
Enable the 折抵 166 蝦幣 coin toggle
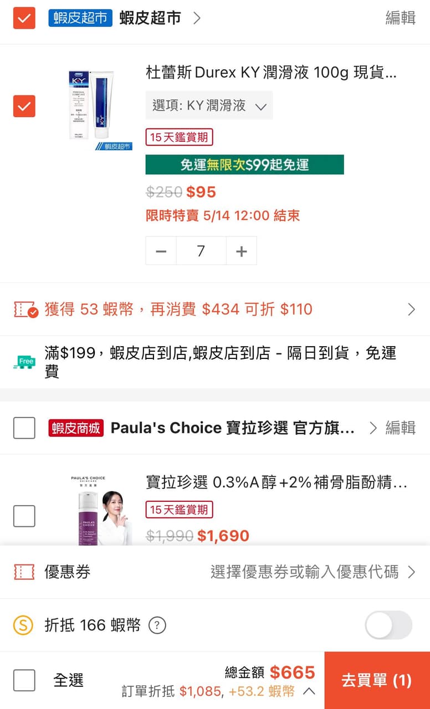[388, 625]
